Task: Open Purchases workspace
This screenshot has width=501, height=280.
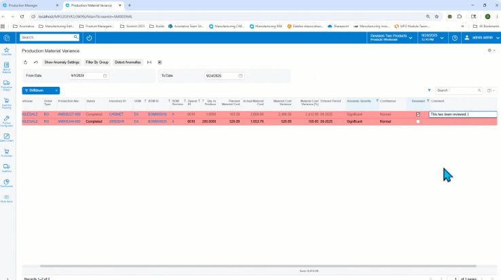Action: point(6,153)
